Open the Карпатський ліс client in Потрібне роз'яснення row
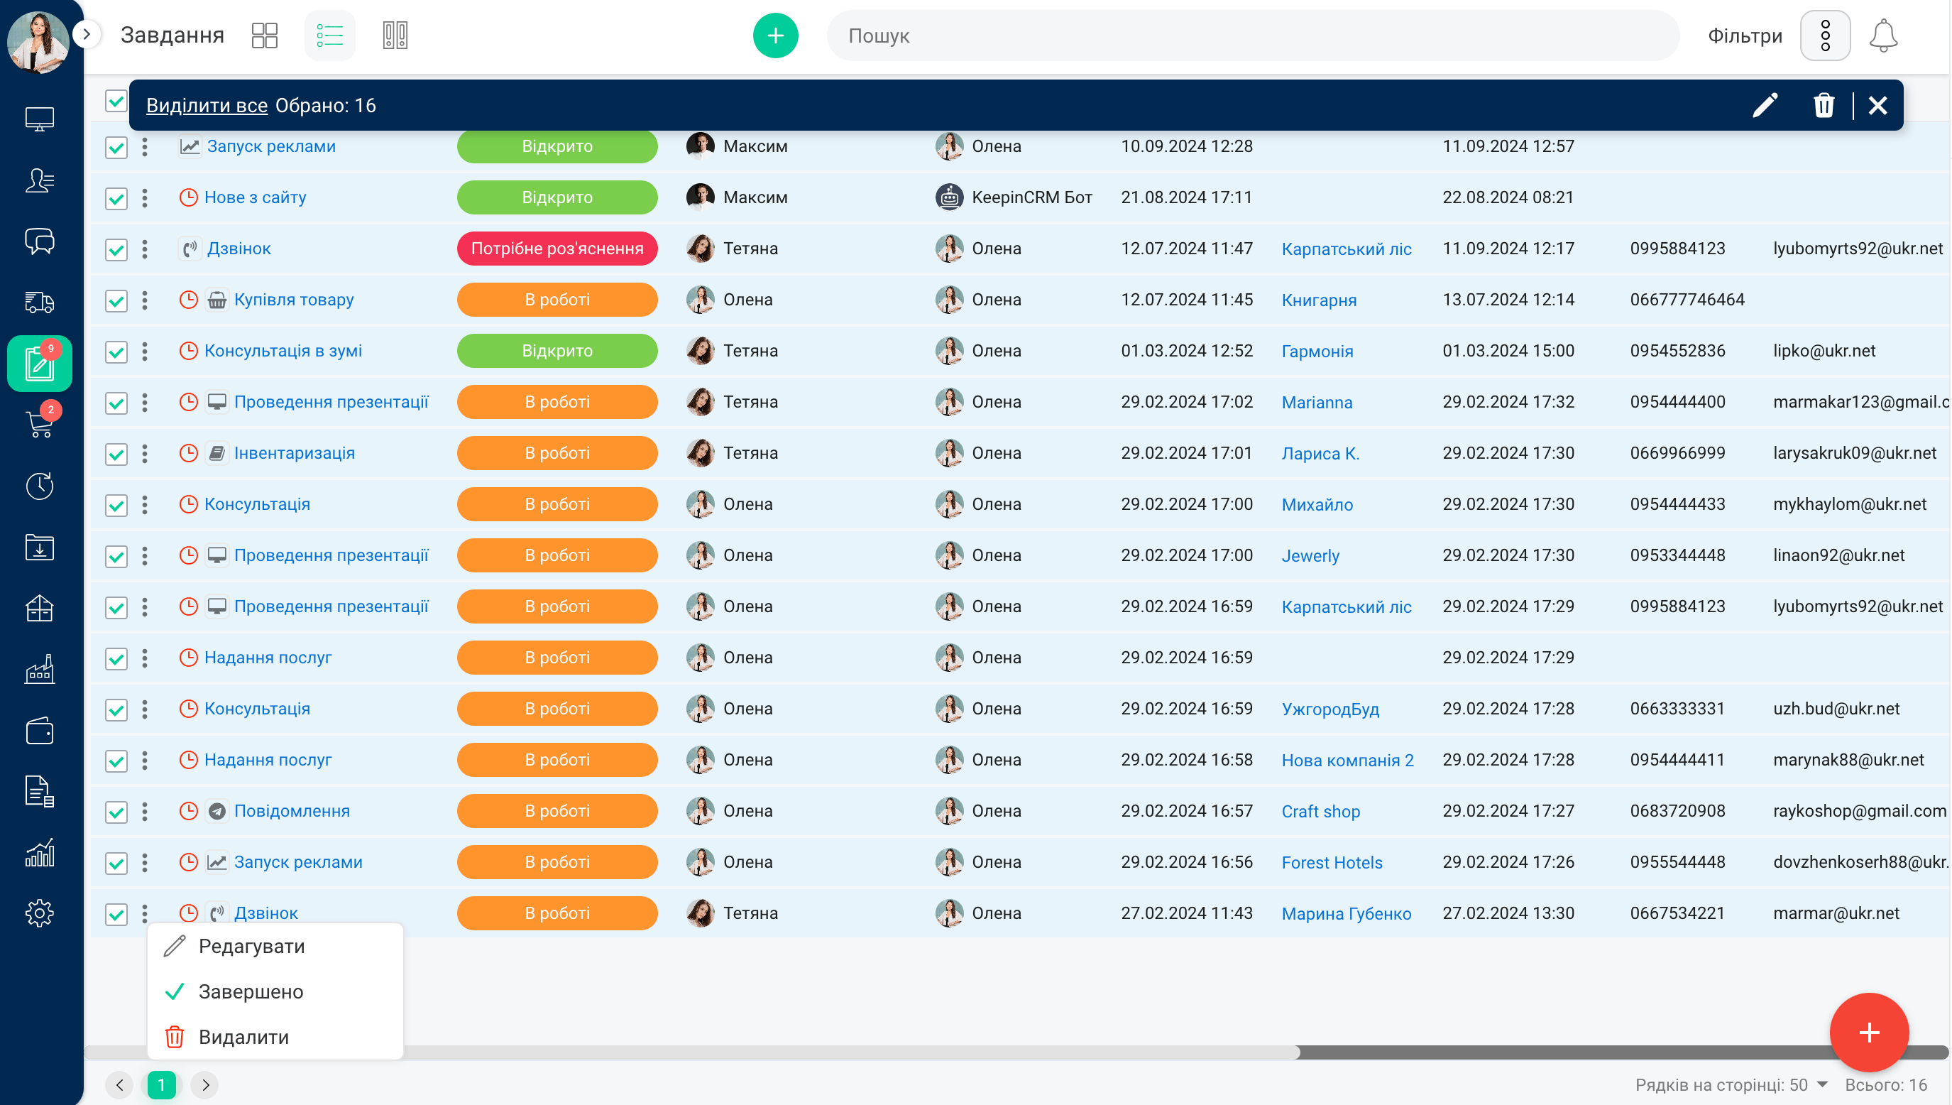This screenshot has width=1952, height=1105. coord(1346,249)
